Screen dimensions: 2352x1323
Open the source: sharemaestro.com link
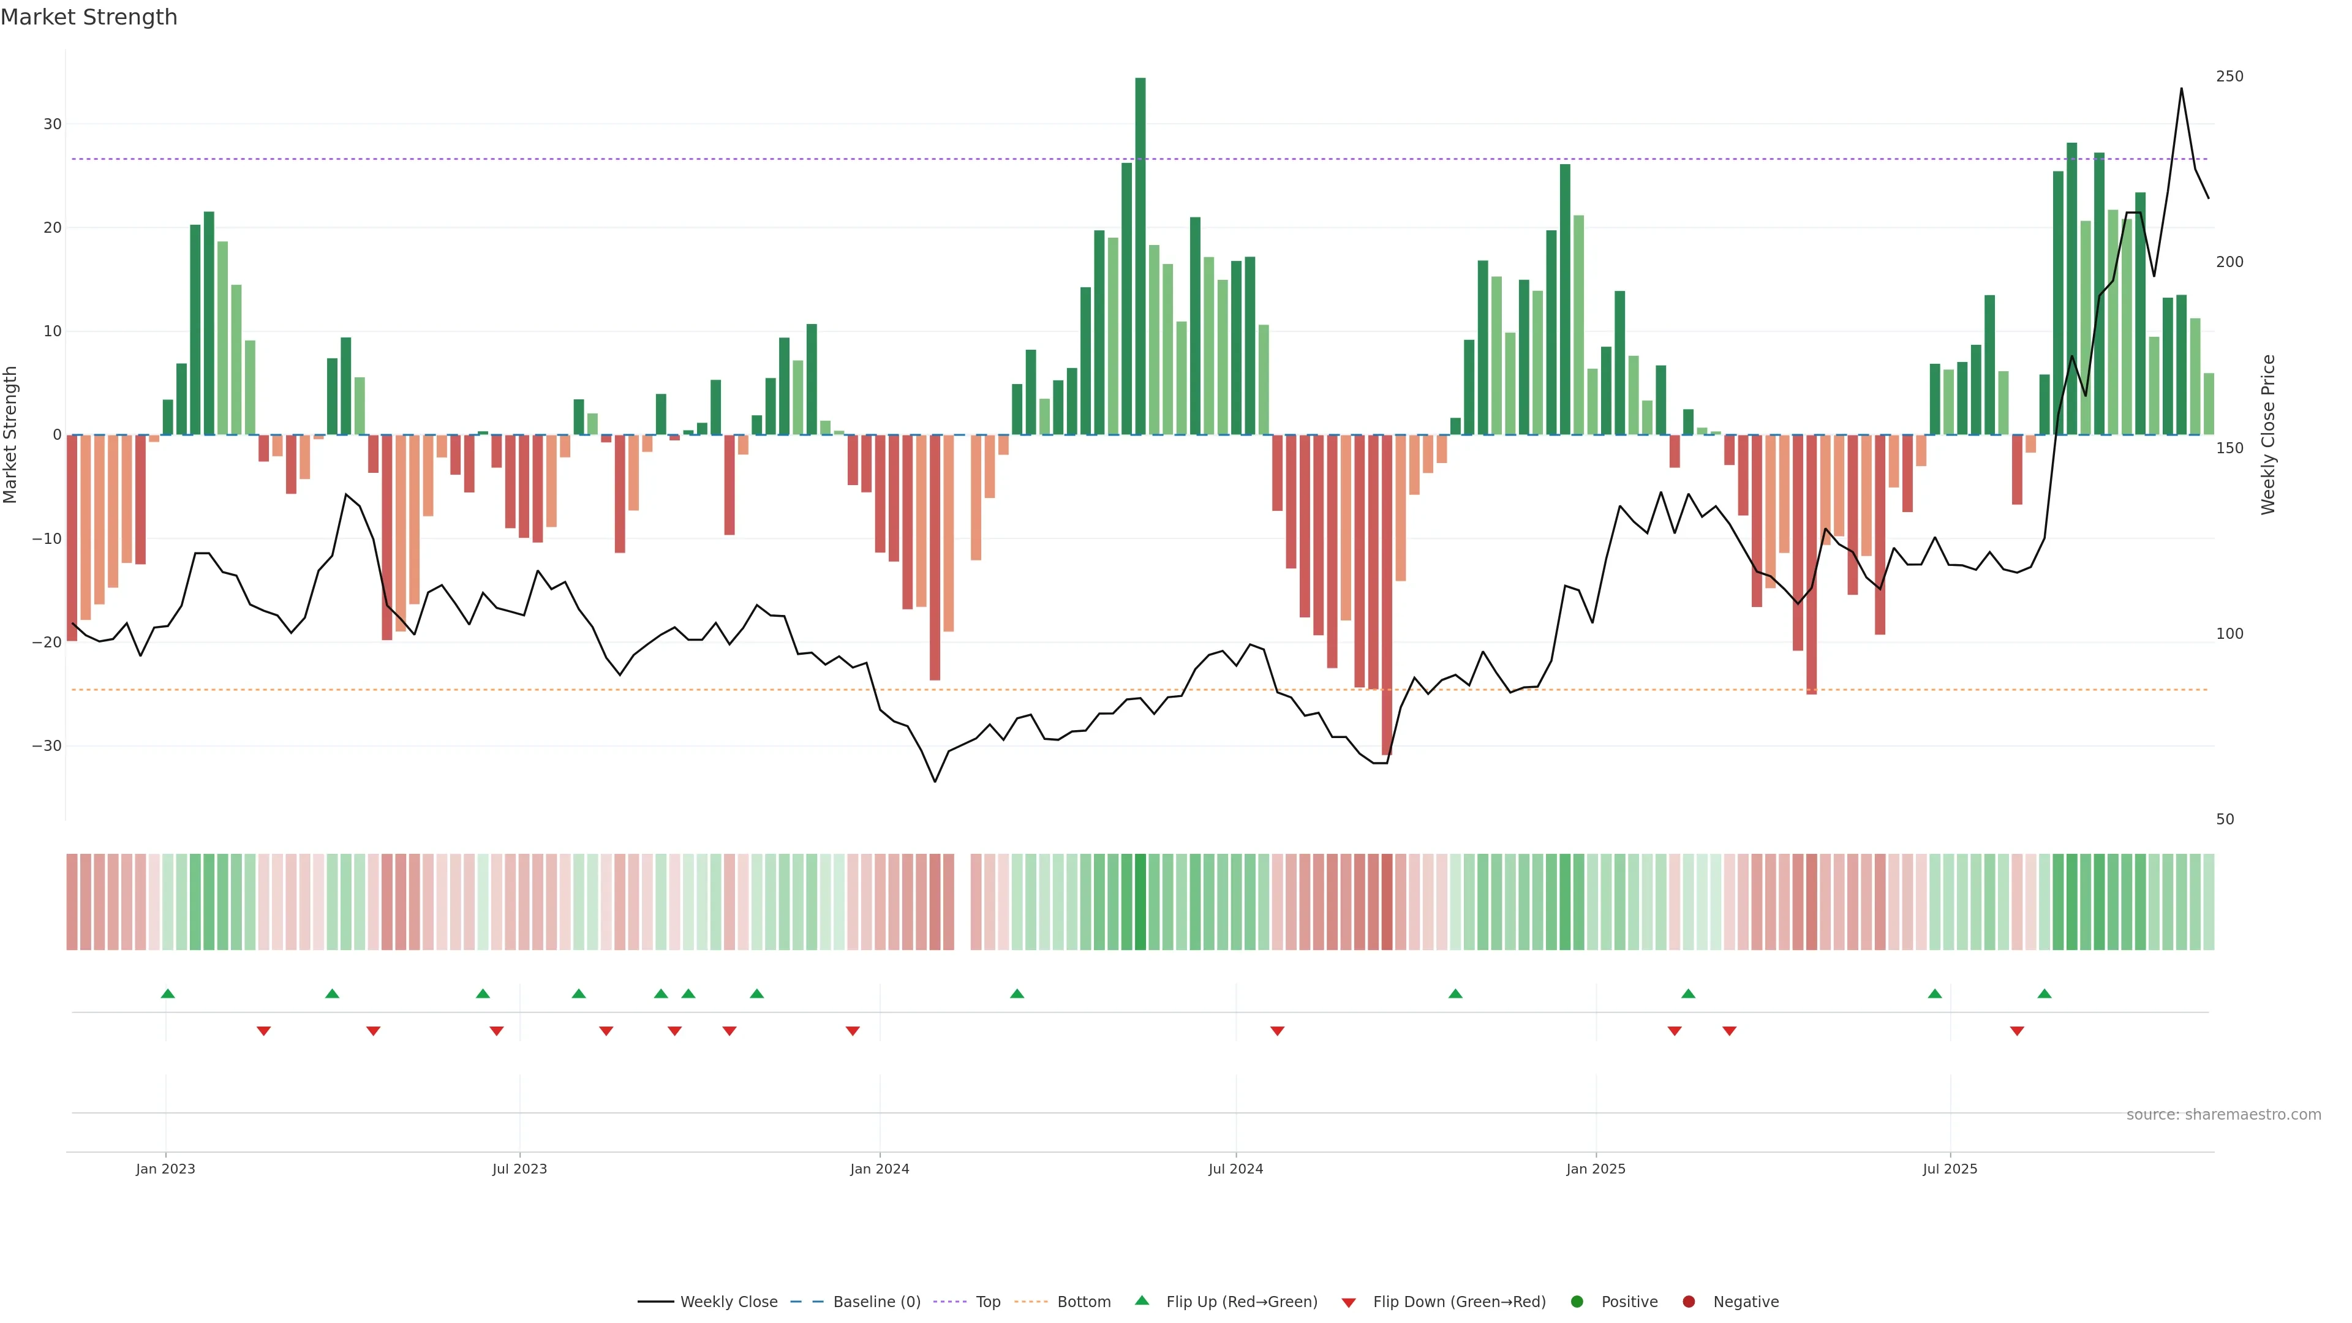(x=2223, y=1115)
